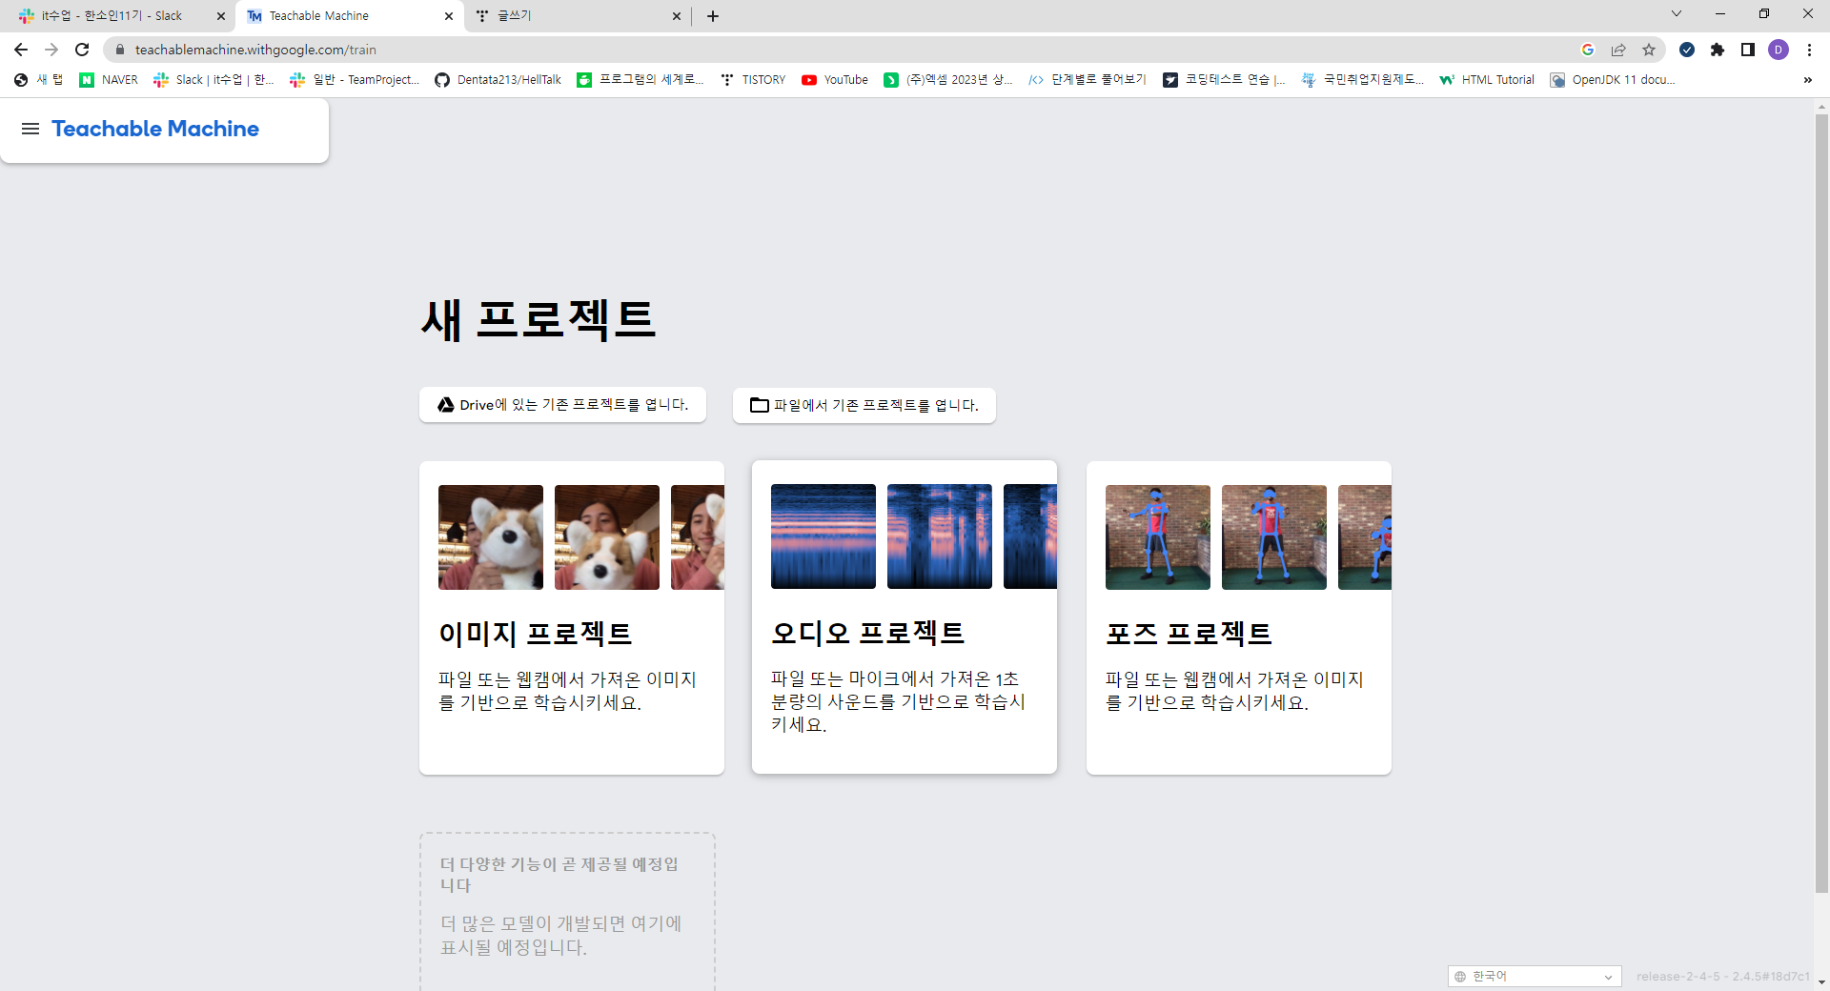
Task: Select the 오디오 프로젝트 card title
Action: [x=868, y=633]
